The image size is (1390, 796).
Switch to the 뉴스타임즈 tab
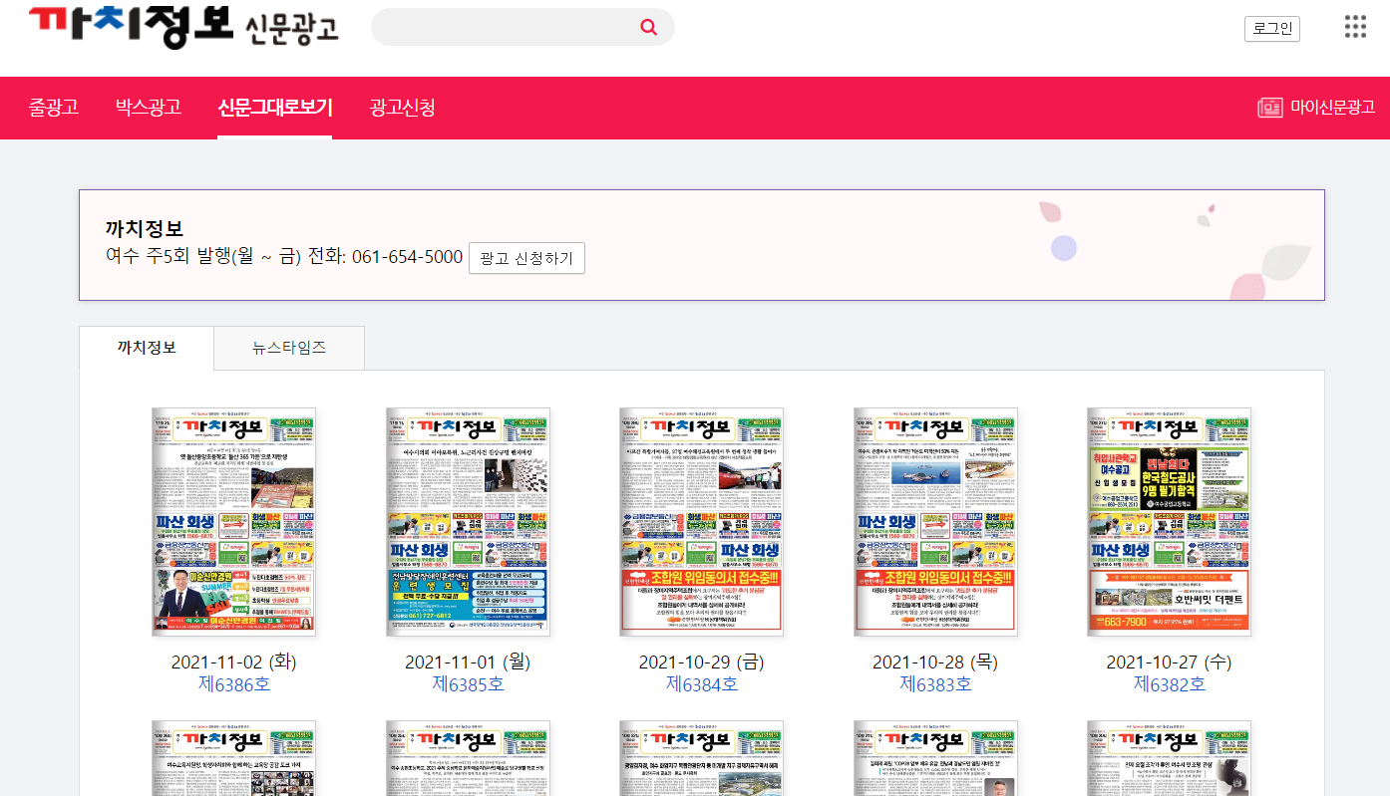coord(289,348)
